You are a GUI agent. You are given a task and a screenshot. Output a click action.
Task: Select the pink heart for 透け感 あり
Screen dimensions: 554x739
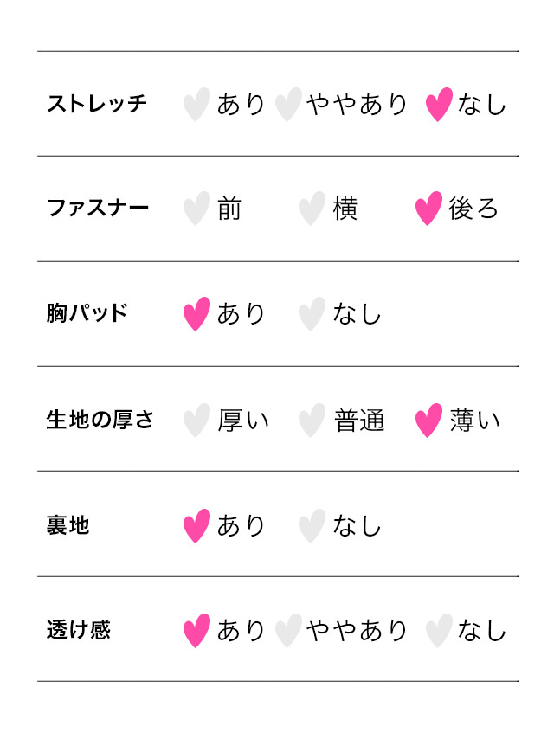click(196, 631)
